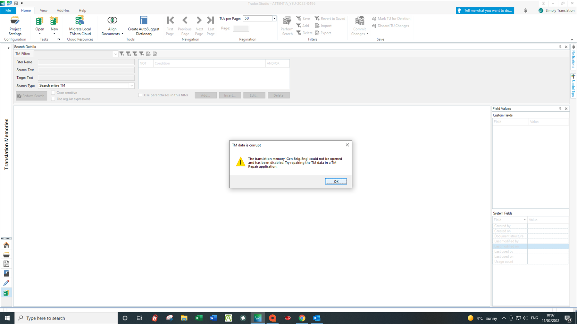Click the Perform Search button in Search Details
Image resolution: width=577 pixels, height=324 pixels.
[x=31, y=96]
